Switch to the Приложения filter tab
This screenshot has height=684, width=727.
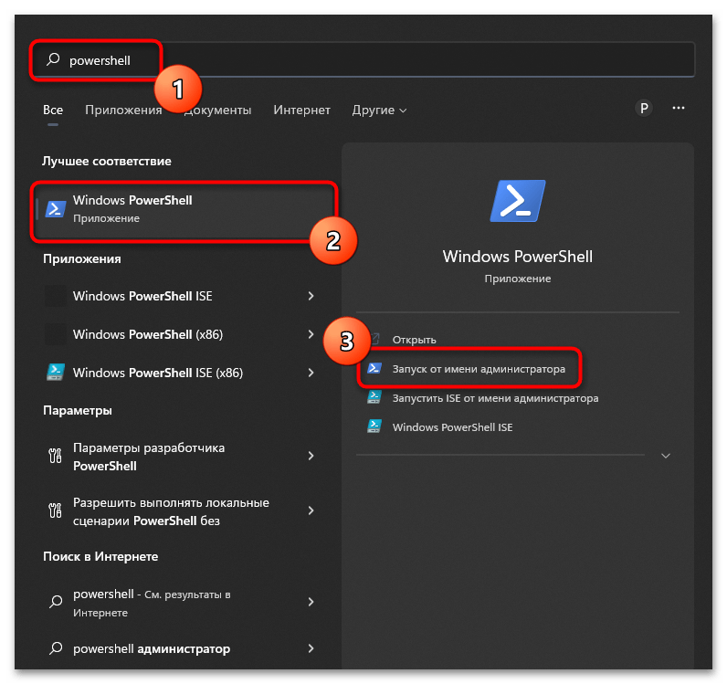point(123,110)
